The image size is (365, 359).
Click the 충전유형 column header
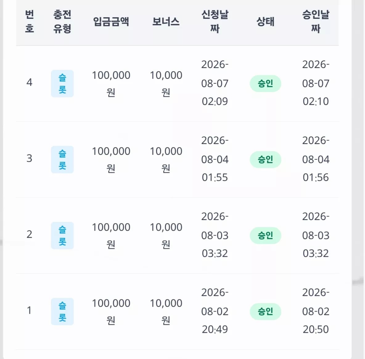(x=62, y=21)
